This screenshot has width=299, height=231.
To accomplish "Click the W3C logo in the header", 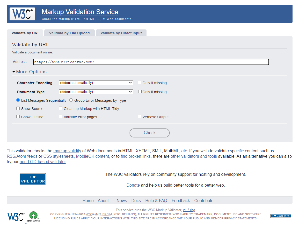I will (22, 14).
